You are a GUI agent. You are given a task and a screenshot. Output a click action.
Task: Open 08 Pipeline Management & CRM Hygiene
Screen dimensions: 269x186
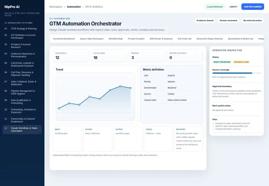(x=22, y=92)
